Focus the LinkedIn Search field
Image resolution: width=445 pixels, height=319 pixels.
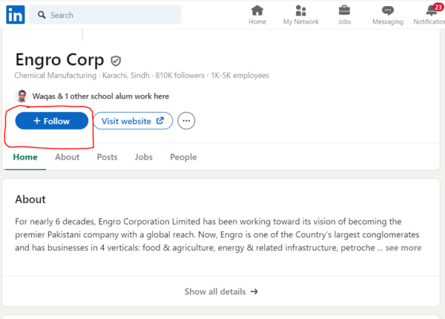click(105, 15)
